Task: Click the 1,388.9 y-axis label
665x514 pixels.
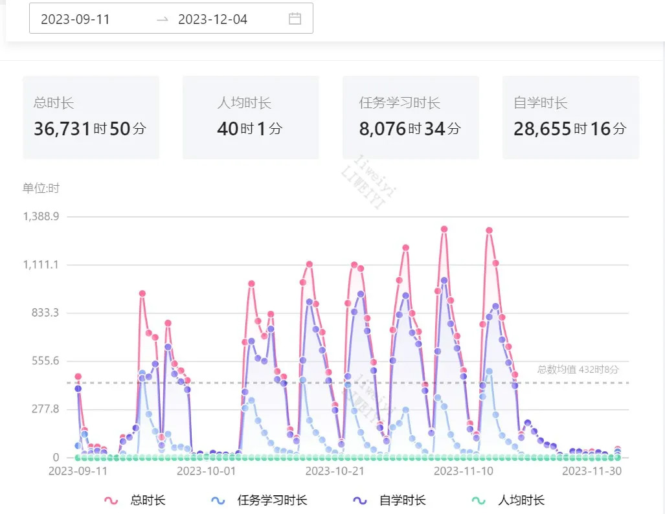Action: [41, 217]
